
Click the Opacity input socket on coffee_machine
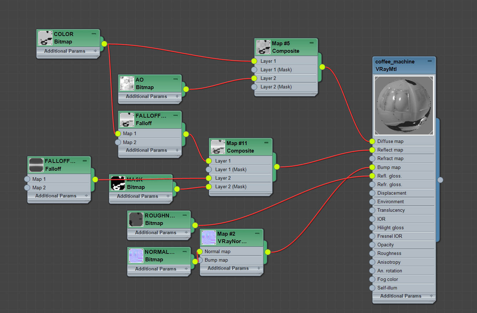372,245
